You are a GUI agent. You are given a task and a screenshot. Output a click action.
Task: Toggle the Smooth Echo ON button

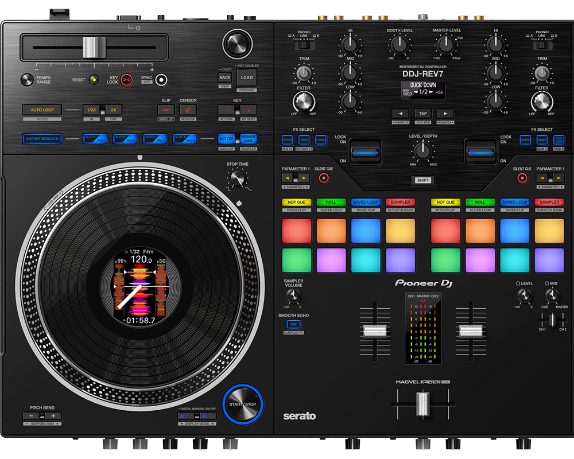(293, 324)
